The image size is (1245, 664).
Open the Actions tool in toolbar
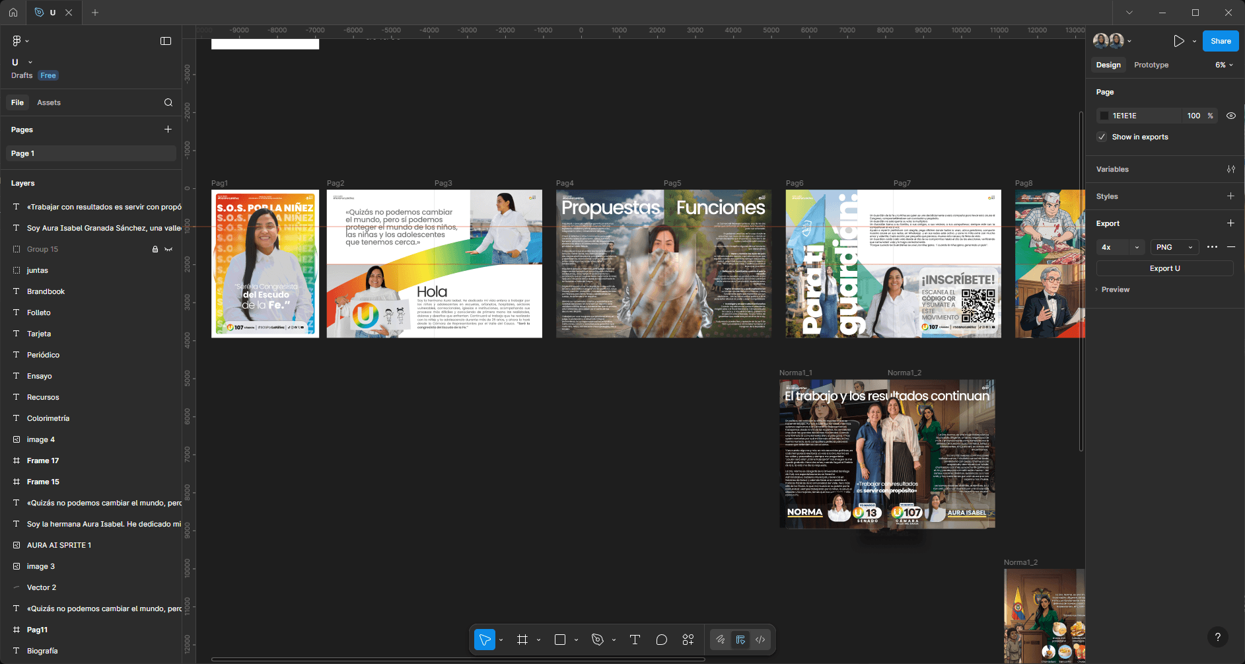[x=688, y=640]
